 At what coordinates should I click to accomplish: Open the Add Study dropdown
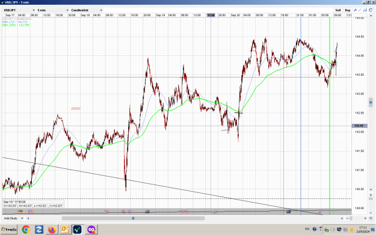click(13, 218)
